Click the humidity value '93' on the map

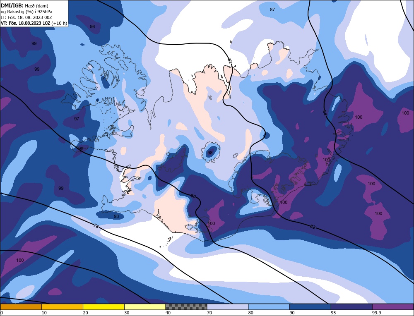click(x=116, y=216)
